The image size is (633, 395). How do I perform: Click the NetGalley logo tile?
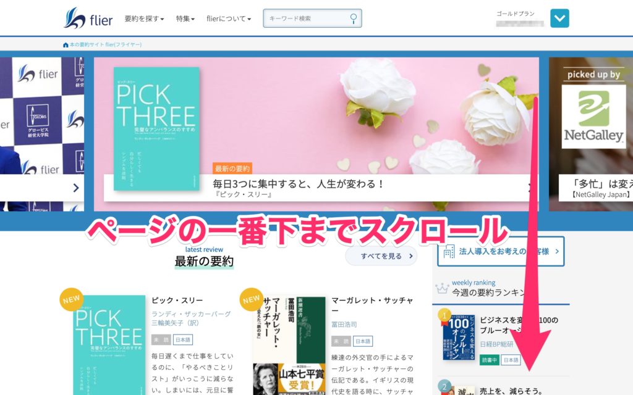[593, 117]
